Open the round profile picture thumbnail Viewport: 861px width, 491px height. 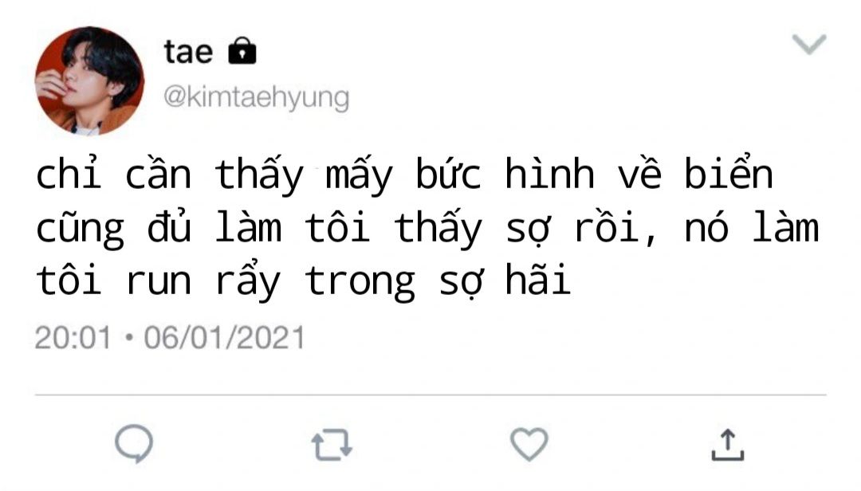(89, 81)
